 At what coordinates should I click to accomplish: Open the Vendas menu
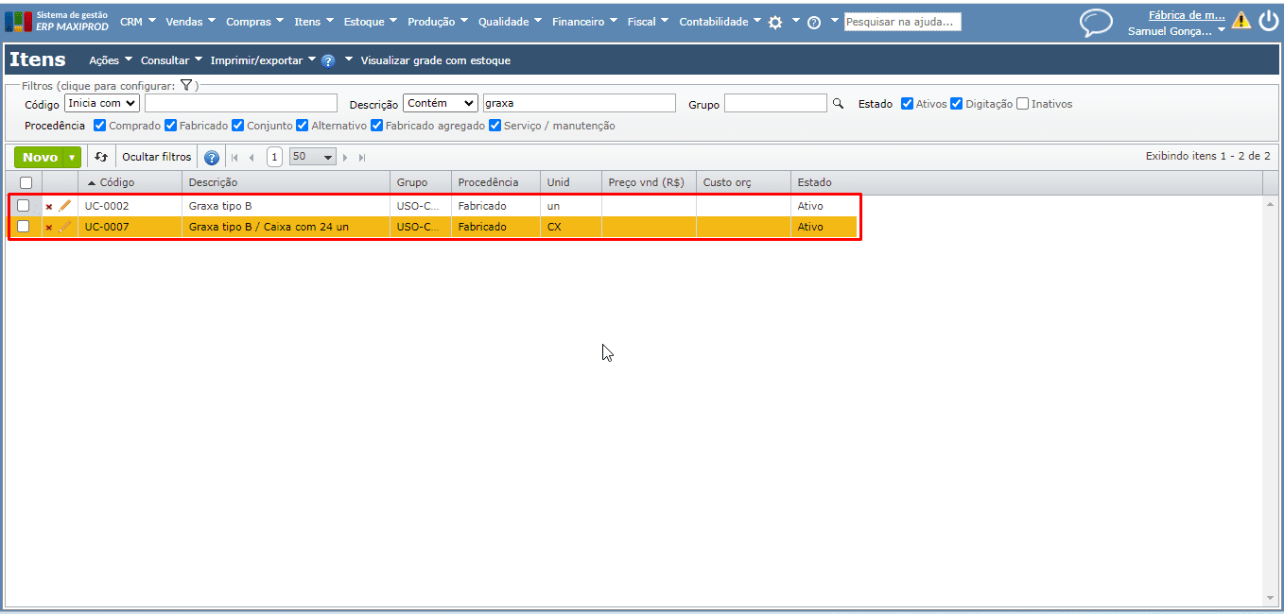click(191, 22)
